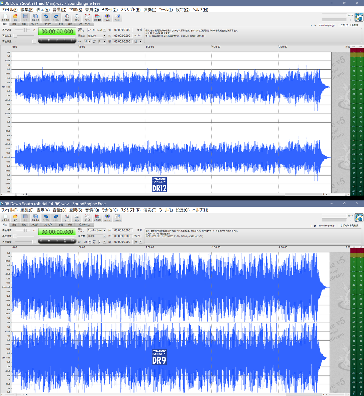This screenshot has width=364, height=396.
Task: Start playback in Third Man window
Action: tap(57, 40)
